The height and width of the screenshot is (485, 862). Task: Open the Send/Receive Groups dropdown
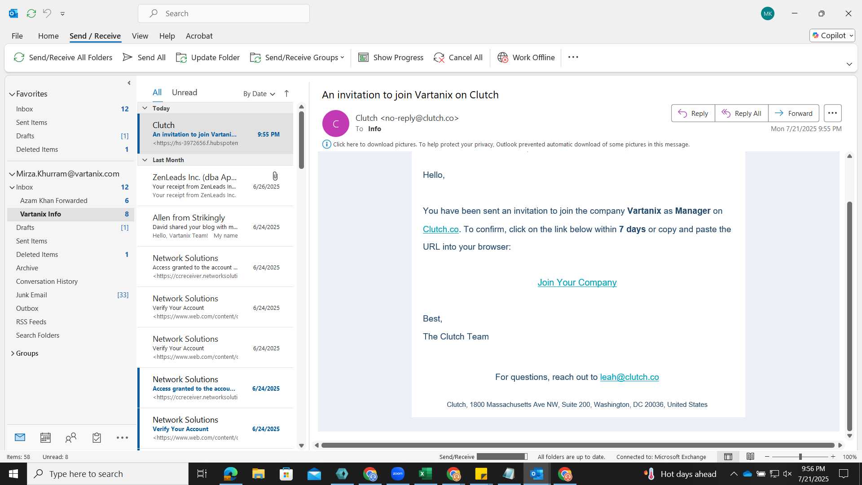297,57
